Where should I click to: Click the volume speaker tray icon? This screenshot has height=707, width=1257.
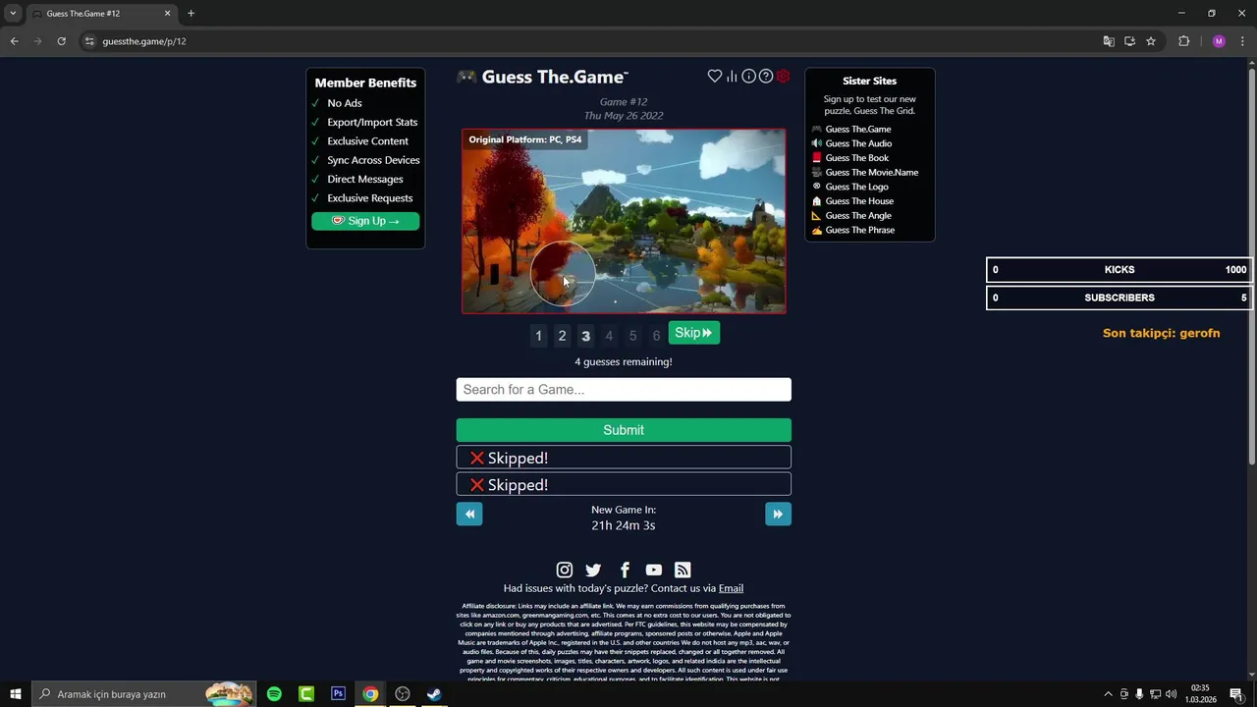[x=1171, y=694]
